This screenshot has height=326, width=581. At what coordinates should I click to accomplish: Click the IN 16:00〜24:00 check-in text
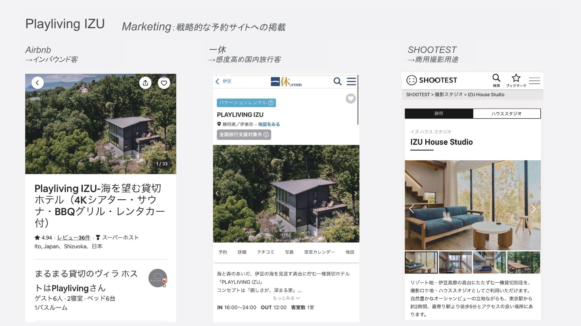click(x=237, y=307)
